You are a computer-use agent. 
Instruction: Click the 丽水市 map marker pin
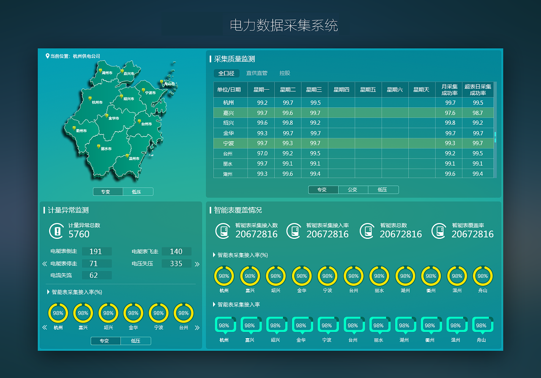pos(99,146)
